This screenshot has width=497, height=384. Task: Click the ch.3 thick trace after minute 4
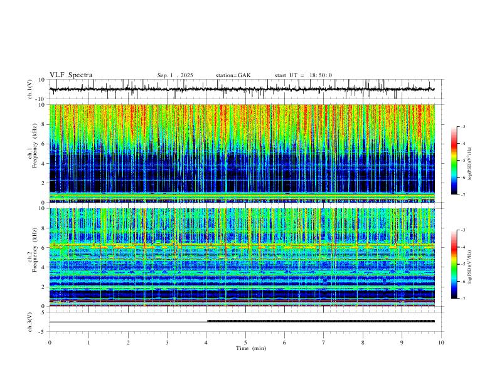(321, 321)
